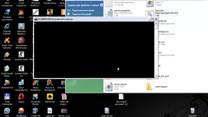Minimize the cmd.exe console window
Image resolution: width=208 pixels, height=117 pixels.
[x=149, y=19]
